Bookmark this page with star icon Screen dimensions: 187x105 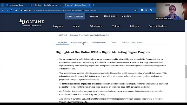click(136, 10)
